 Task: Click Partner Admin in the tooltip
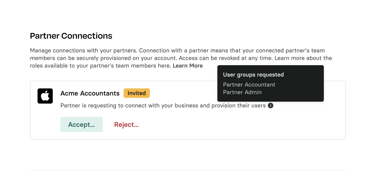tap(242, 92)
